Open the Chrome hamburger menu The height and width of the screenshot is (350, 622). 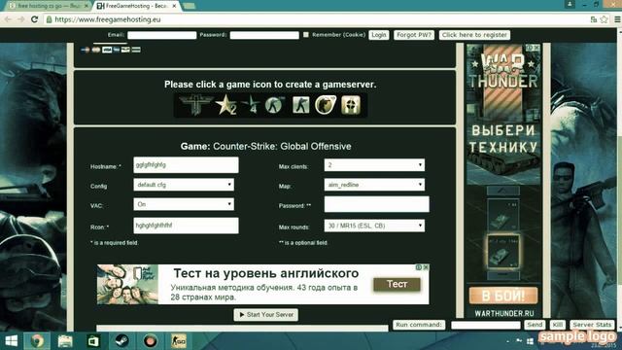pos(617,19)
